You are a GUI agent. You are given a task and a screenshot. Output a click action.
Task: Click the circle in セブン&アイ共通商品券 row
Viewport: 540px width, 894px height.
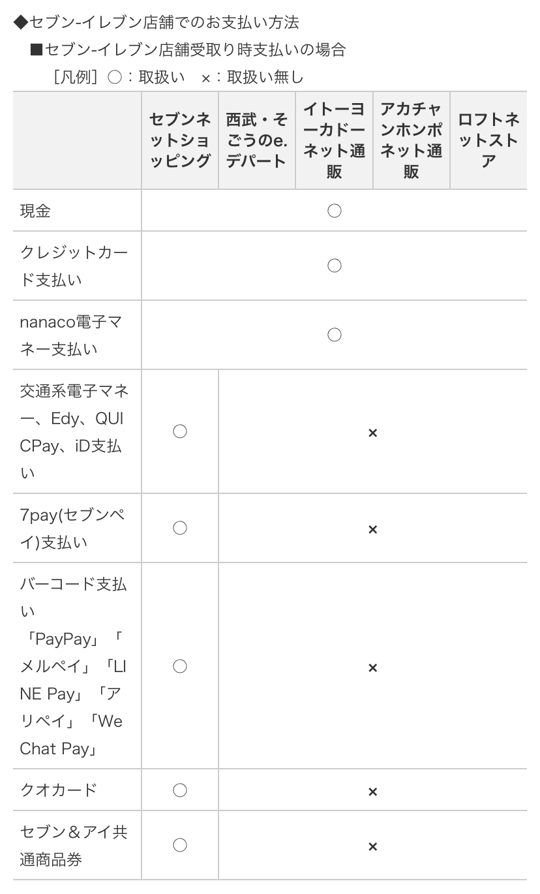180,845
